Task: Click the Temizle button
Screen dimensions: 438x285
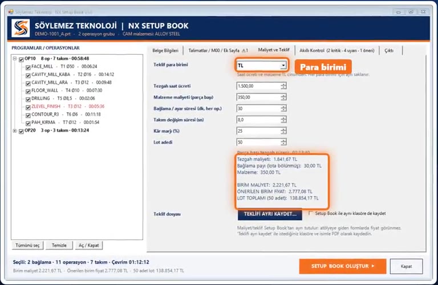Action: coord(59,245)
